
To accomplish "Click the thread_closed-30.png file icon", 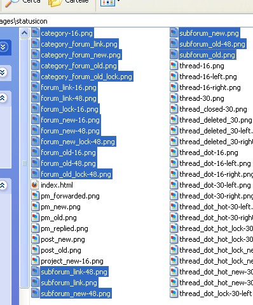I will pos(174,109).
